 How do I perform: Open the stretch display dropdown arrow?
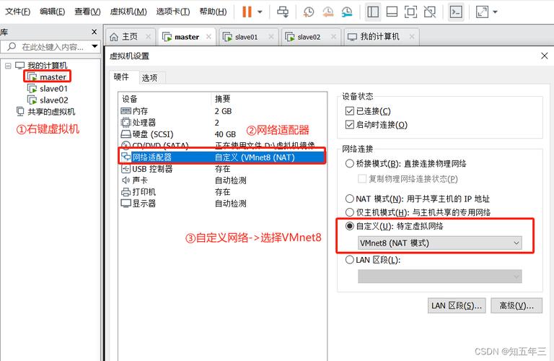click(496, 12)
